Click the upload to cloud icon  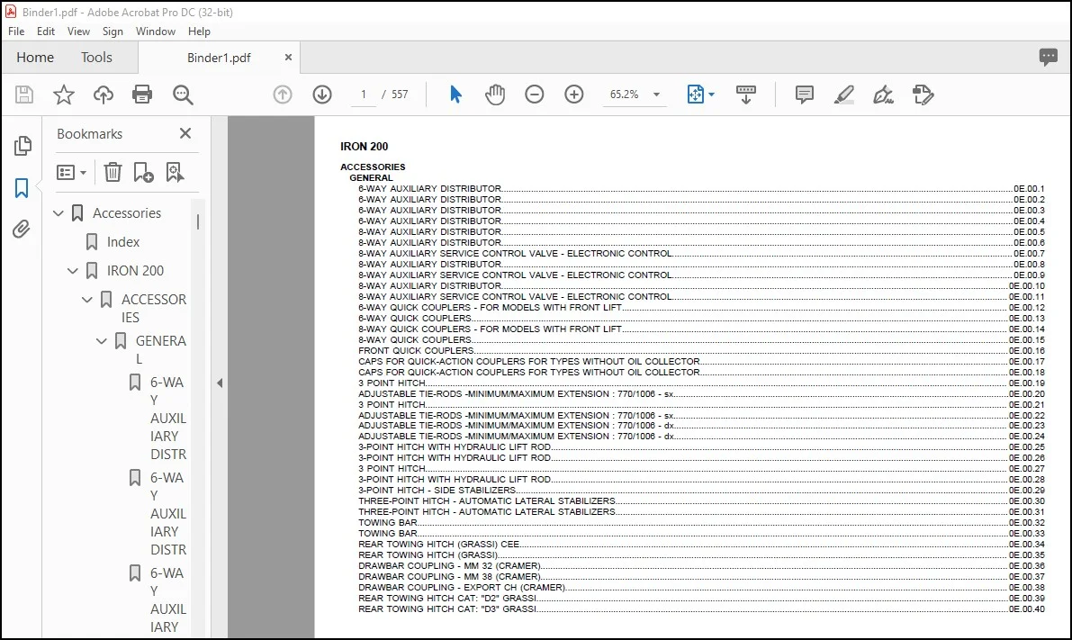coord(104,95)
